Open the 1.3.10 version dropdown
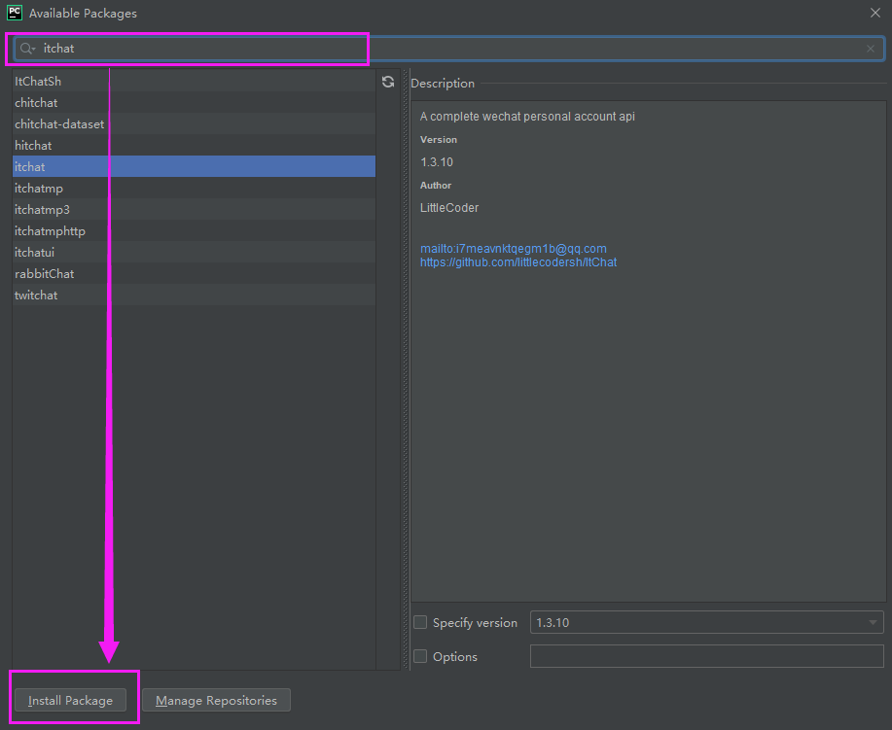Image resolution: width=892 pixels, height=730 pixels. pos(706,622)
